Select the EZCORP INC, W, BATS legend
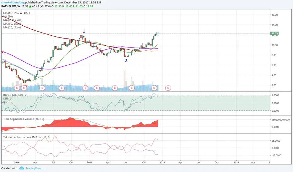The width and height of the screenshot is (293, 172). coord(17,13)
